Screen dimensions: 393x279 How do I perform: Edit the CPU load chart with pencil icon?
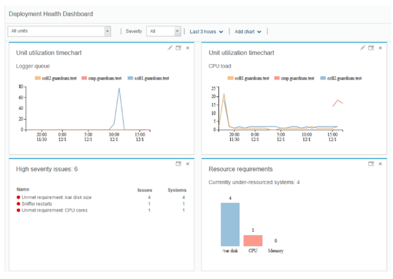(363, 48)
